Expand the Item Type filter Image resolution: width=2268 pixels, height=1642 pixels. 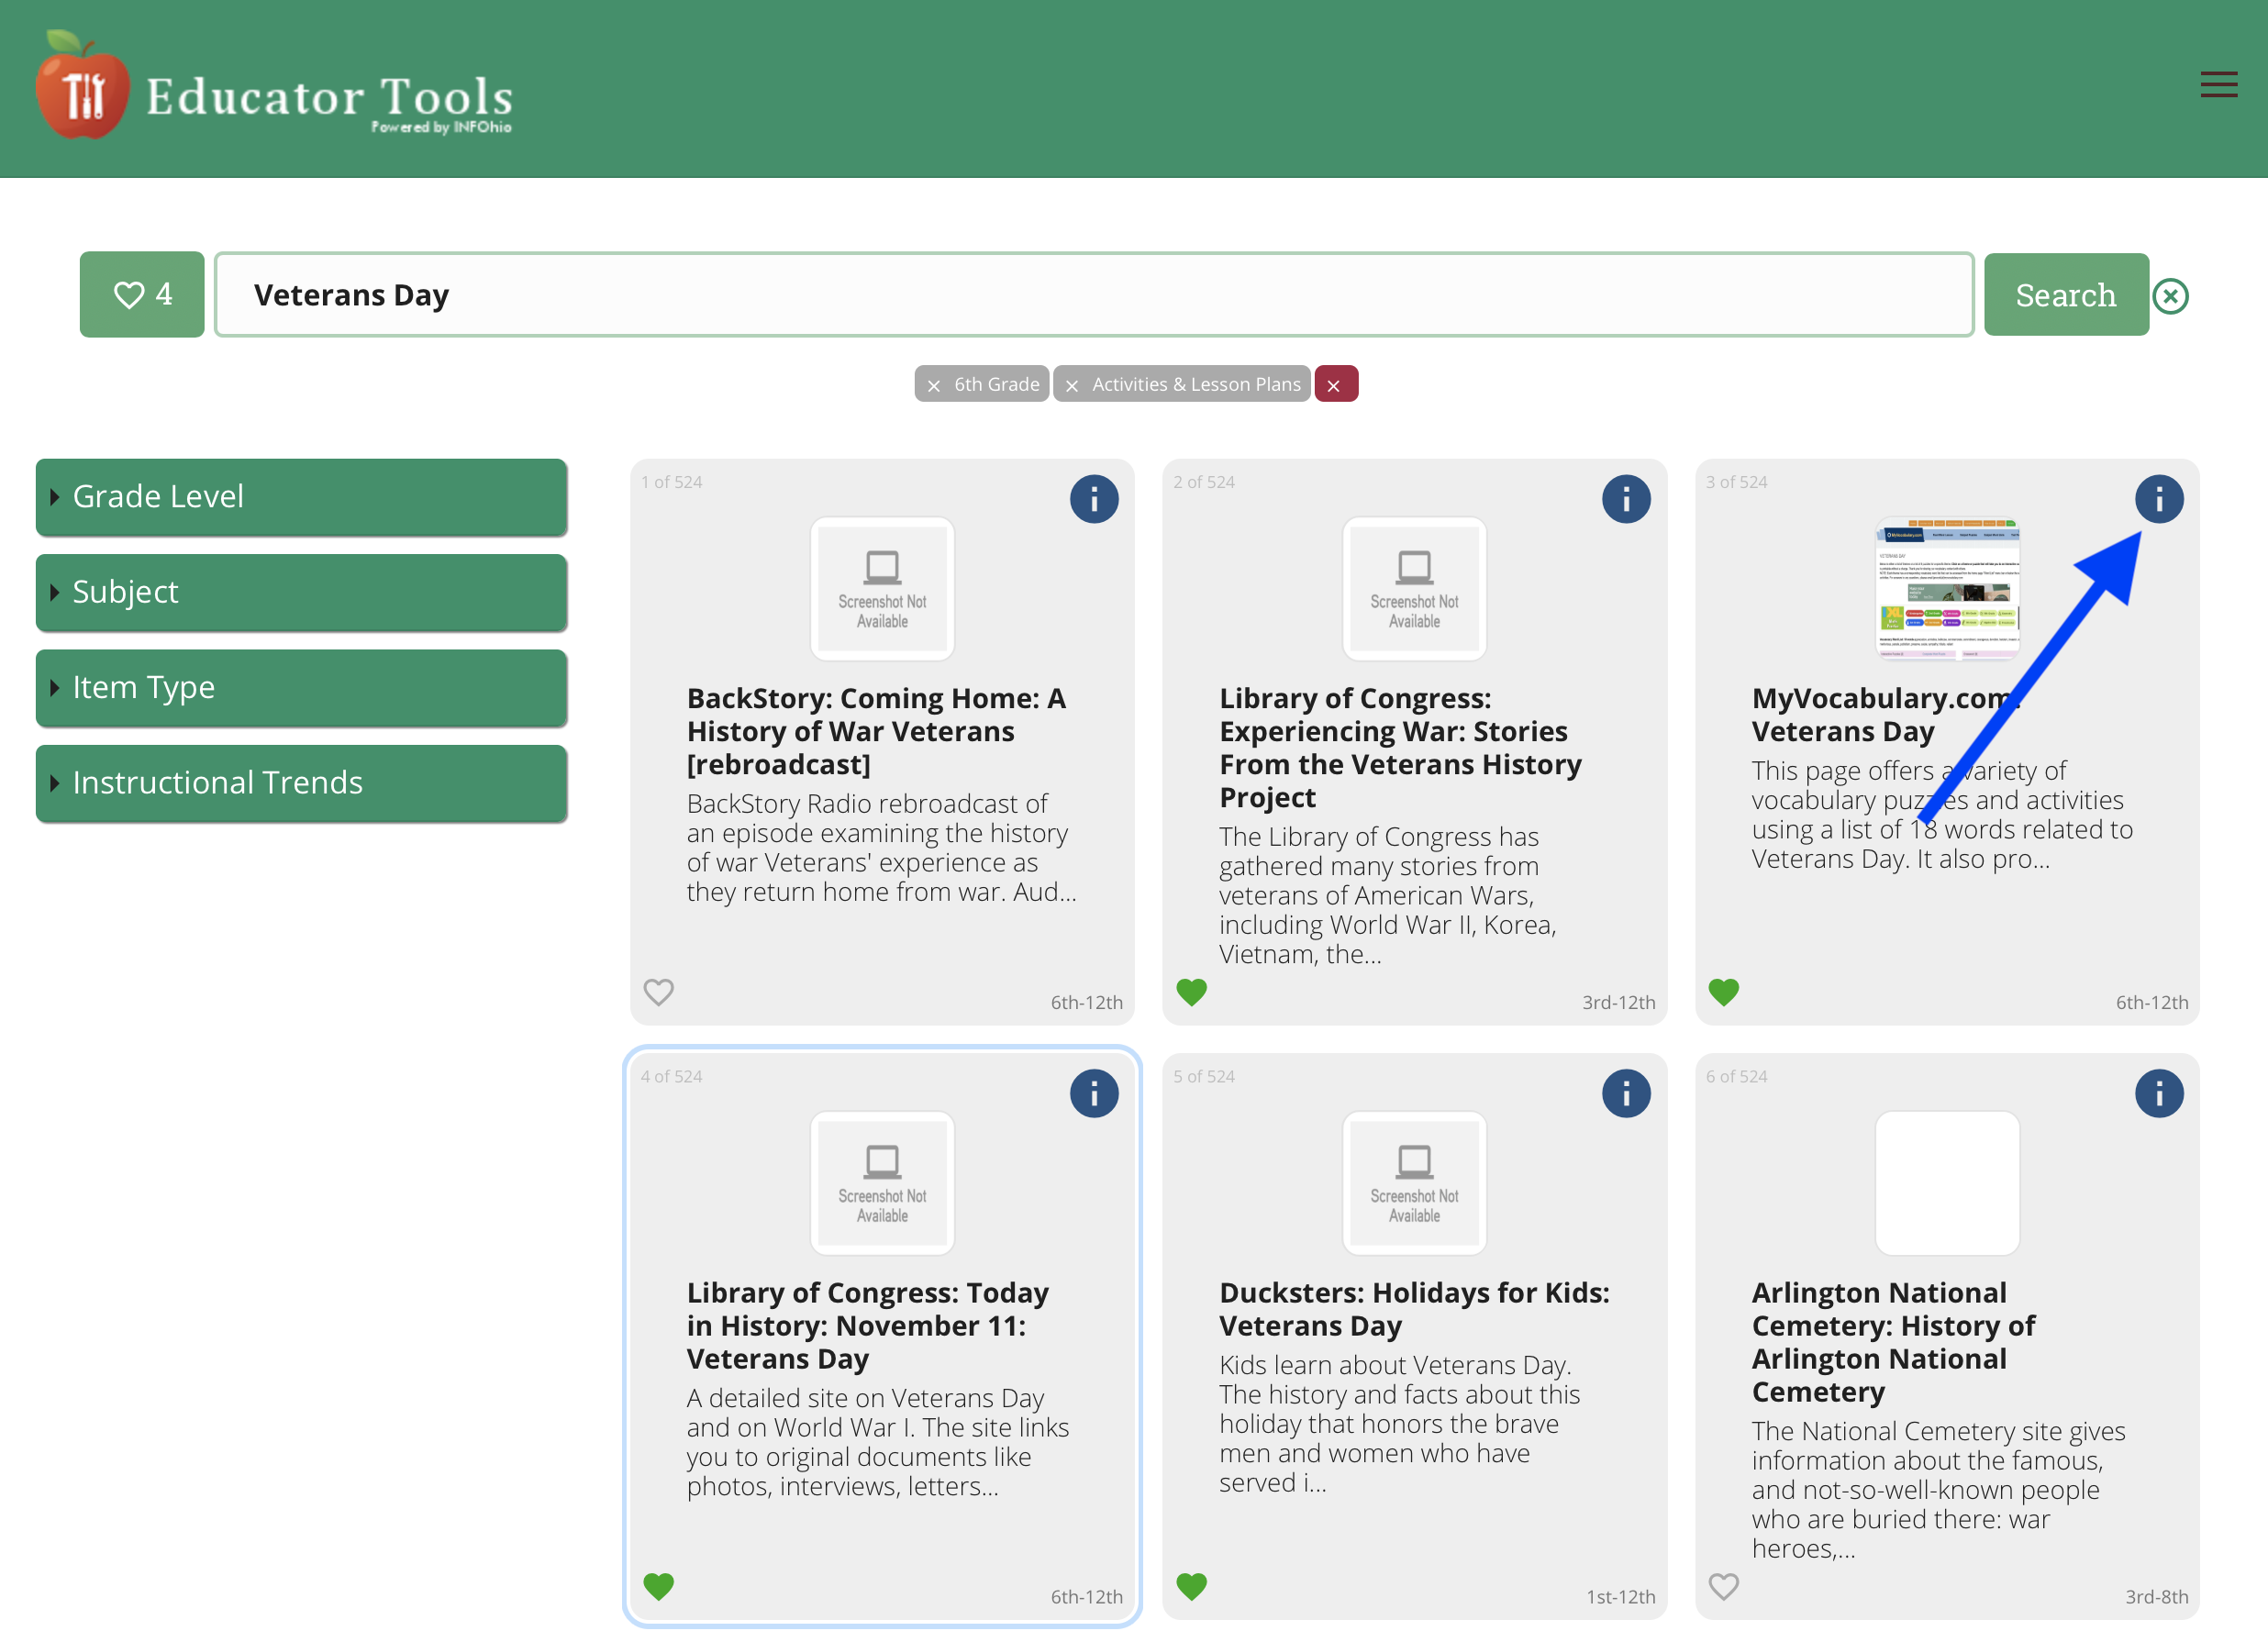point(301,688)
